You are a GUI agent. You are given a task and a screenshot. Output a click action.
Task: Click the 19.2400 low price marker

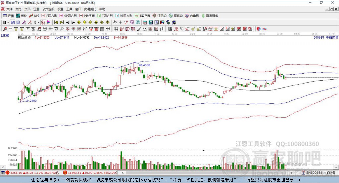click(x=31, y=101)
